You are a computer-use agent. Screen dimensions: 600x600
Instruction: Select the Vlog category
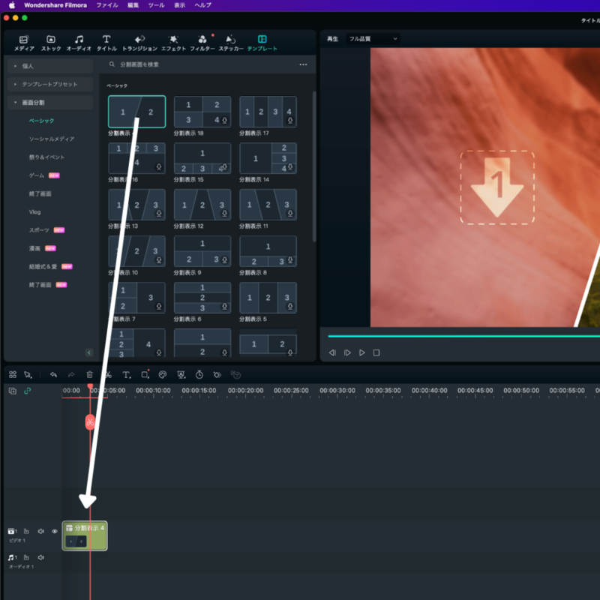click(34, 212)
